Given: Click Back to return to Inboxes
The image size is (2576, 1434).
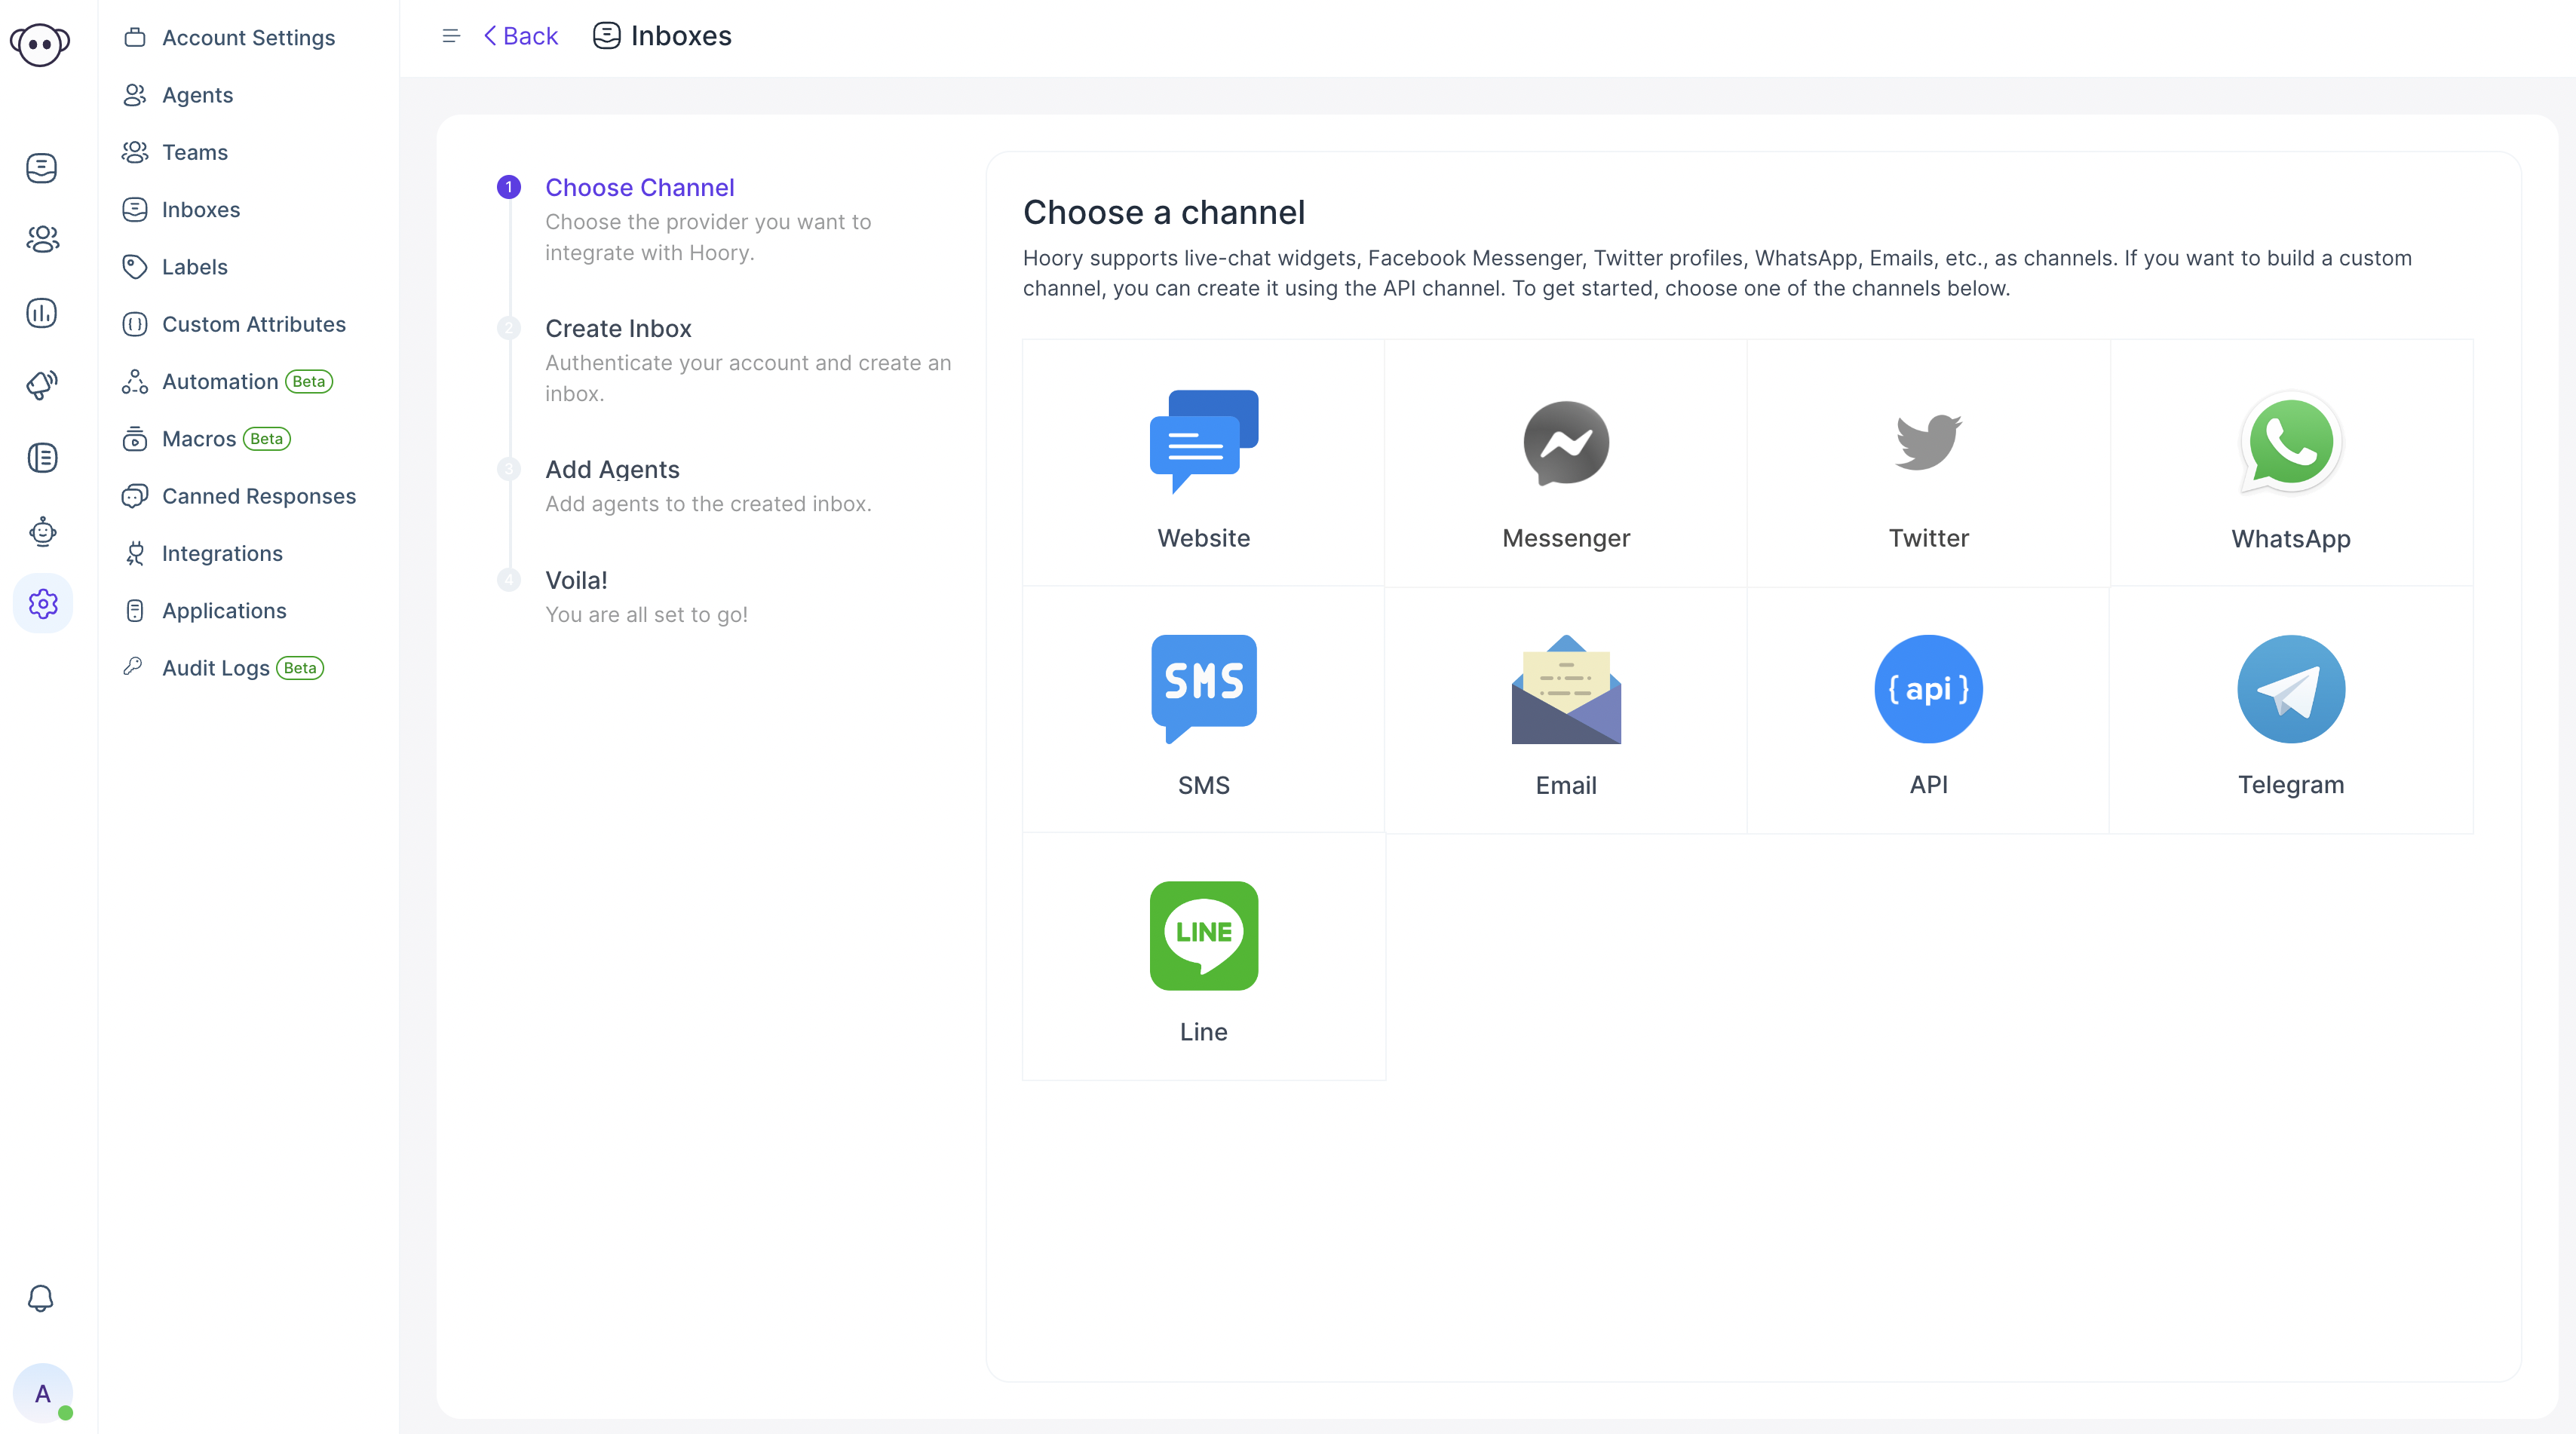Looking at the screenshot, I should pos(517,34).
